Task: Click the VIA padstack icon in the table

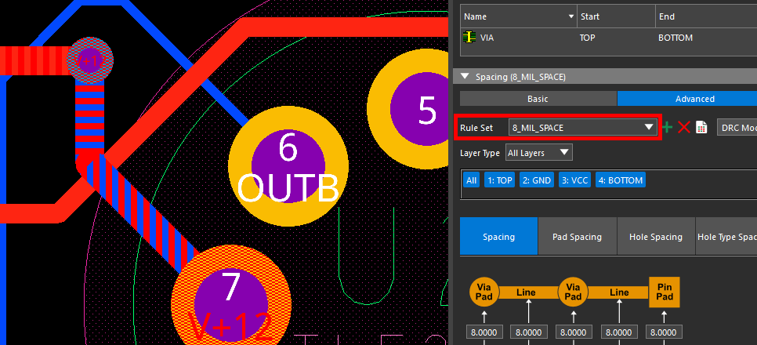Action: (469, 37)
